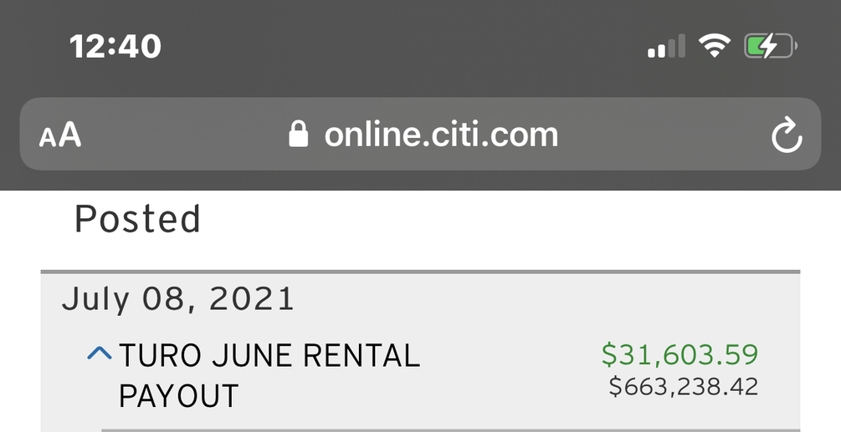Click the Posted section heading
The image size is (841, 432).
[x=138, y=219]
